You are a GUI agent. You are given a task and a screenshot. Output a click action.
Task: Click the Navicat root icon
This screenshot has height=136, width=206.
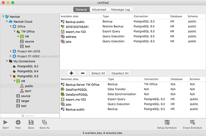pos(7,17)
